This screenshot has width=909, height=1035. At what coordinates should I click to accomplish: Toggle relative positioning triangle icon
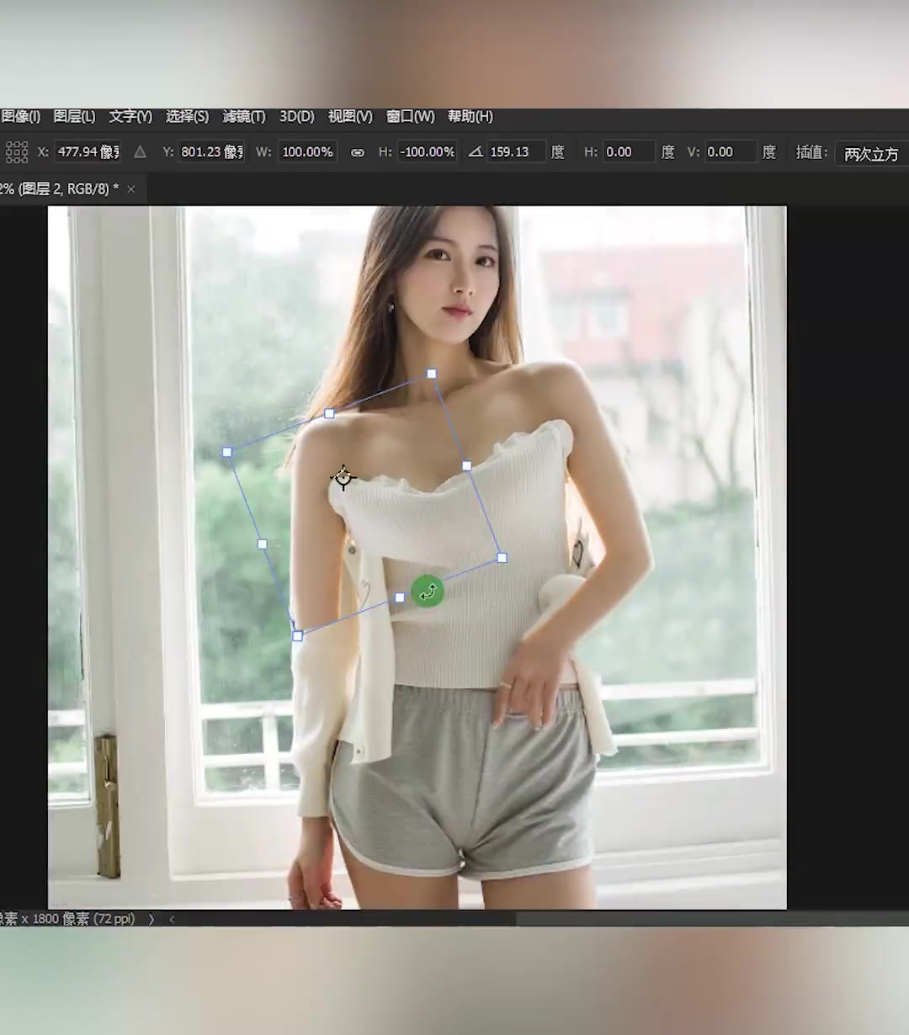click(140, 152)
